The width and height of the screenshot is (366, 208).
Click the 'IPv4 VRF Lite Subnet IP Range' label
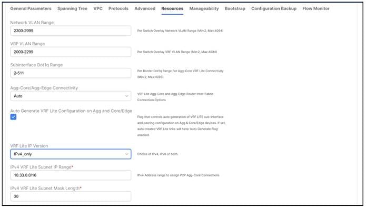coord(42,167)
